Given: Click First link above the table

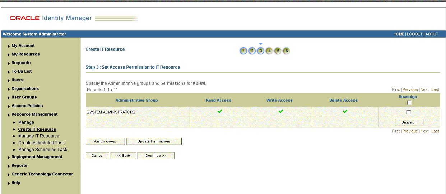Looking at the screenshot, I should coord(396,90).
